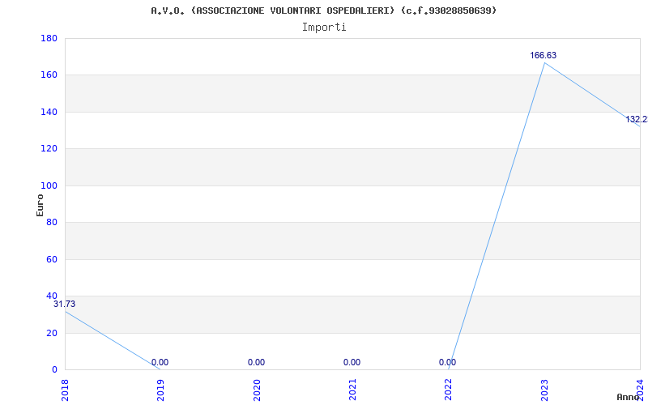Click the Euro y-axis title
Screen dimensions: 648x405
[x=40, y=206]
